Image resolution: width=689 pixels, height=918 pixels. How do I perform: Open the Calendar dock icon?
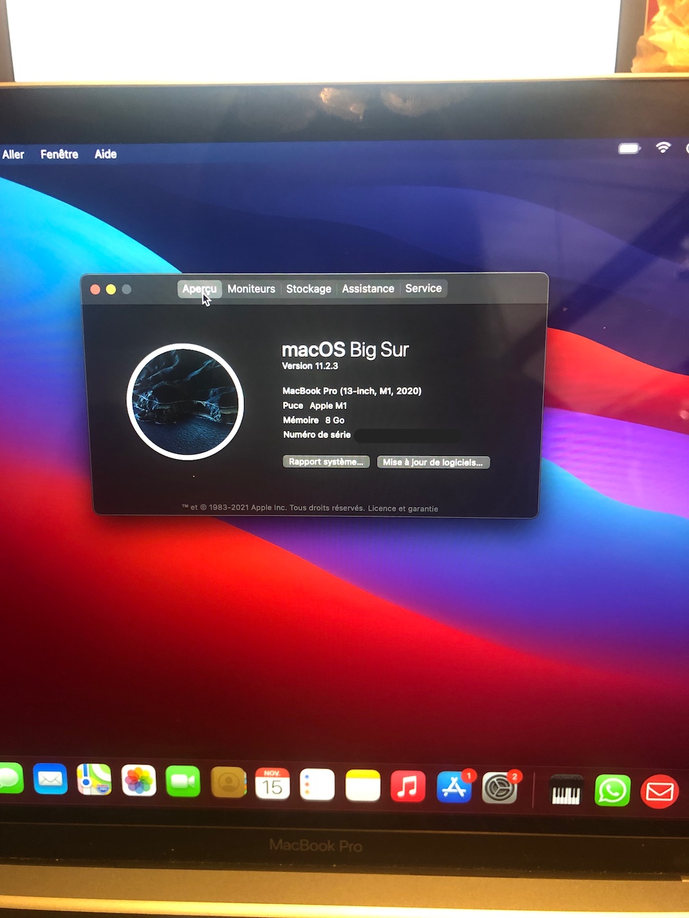(x=272, y=784)
